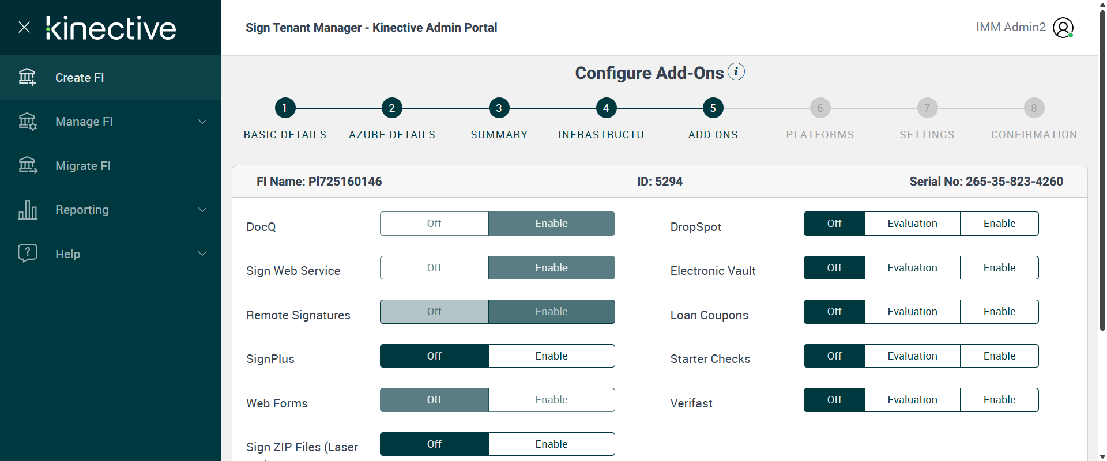
Task: Open Manage FI in the sidebar
Action: pyautogui.click(x=111, y=122)
